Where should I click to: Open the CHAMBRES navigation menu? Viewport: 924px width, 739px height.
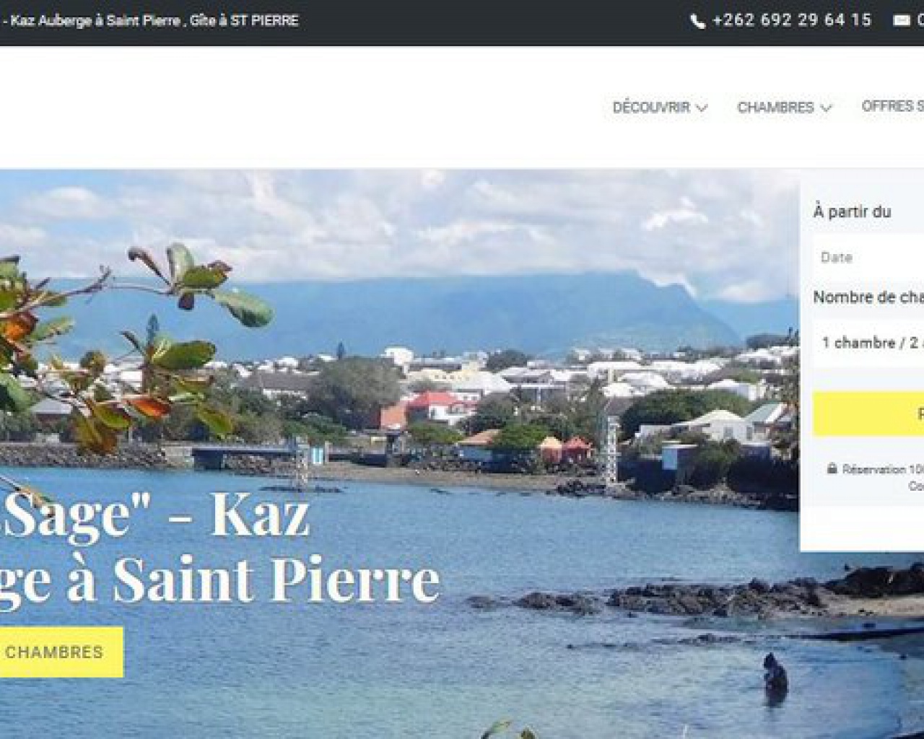pos(775,107)
